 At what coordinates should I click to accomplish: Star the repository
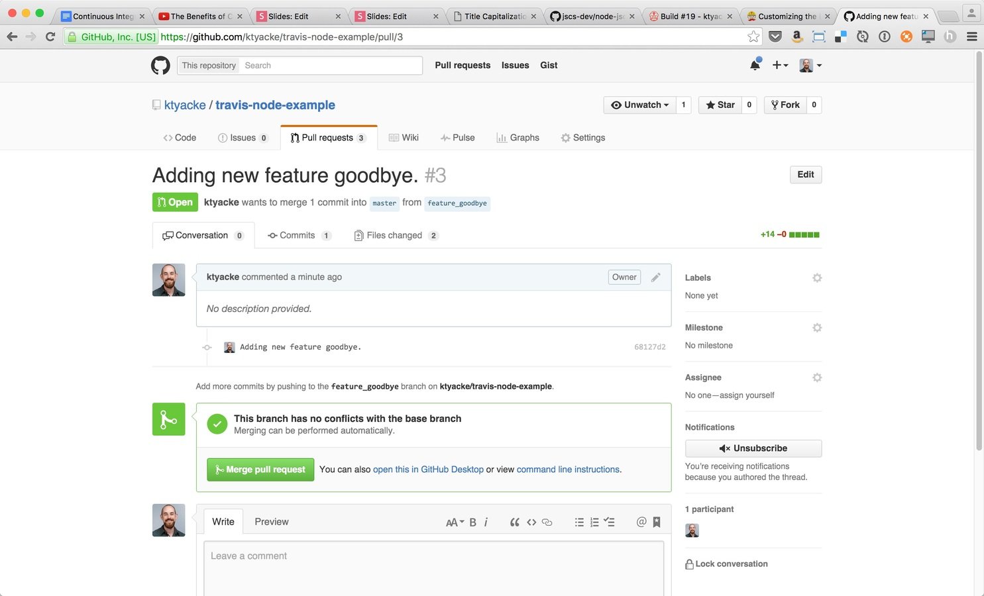tap(720, 105)
